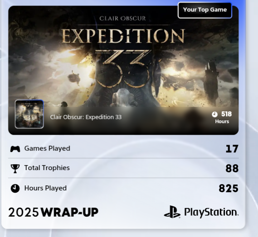258x237 pixels.
Task: Click the Clair Obscur: Expedition 33 title text
Action: (x=86, y=117)
